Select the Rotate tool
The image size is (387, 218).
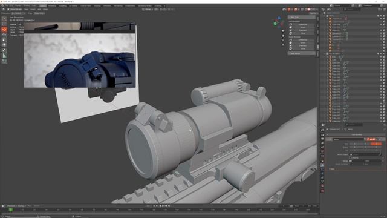click(x=4, y=35)
